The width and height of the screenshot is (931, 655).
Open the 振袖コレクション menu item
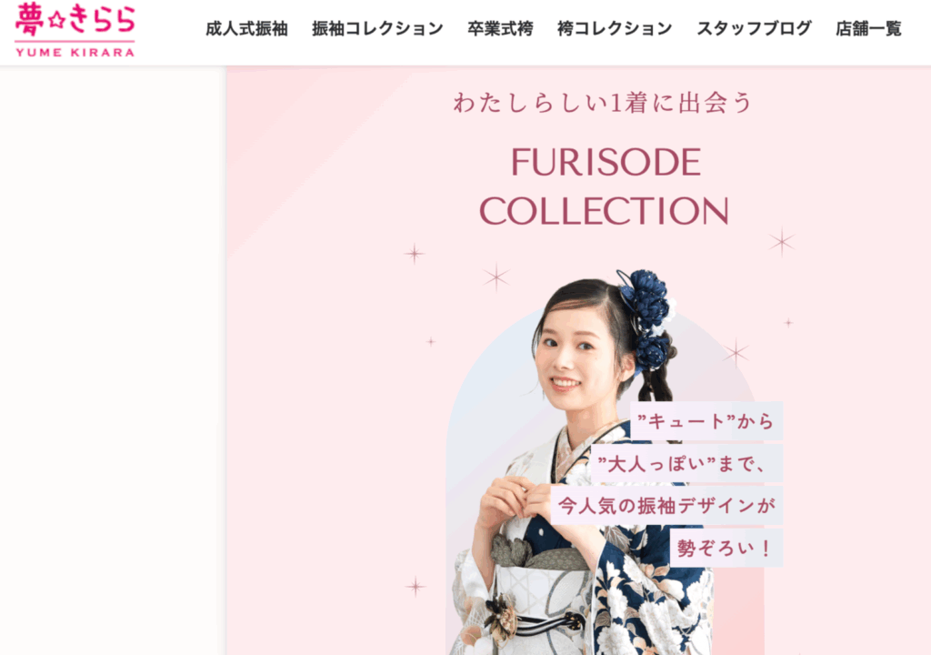[x=377, y=28]
